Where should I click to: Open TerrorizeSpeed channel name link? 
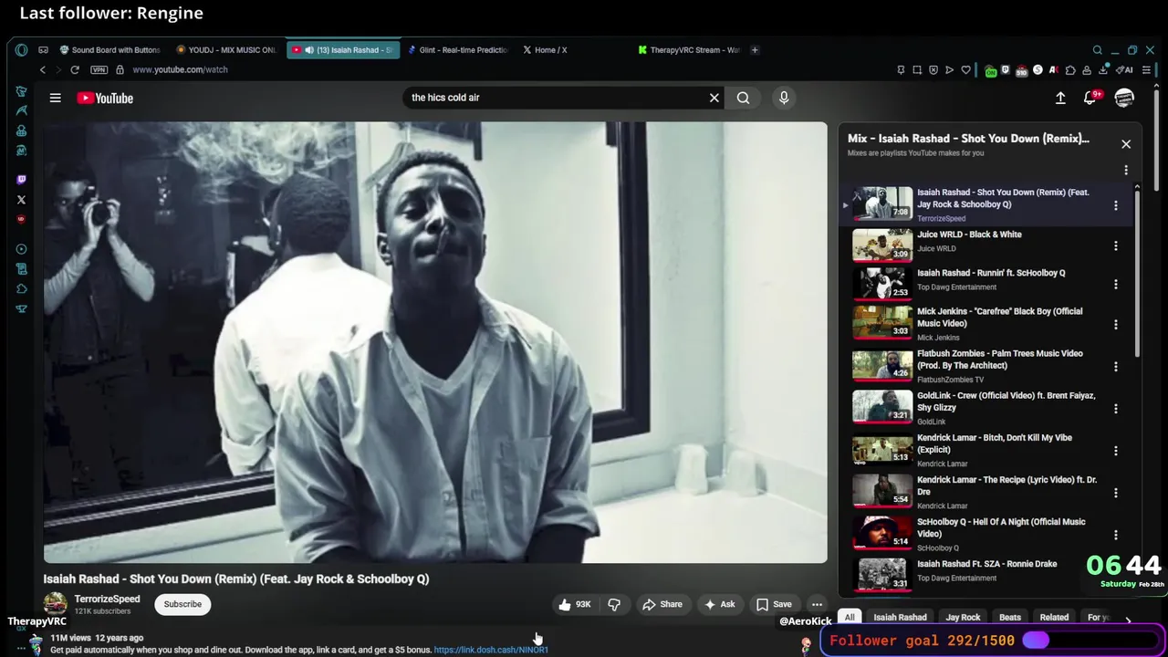107,600
